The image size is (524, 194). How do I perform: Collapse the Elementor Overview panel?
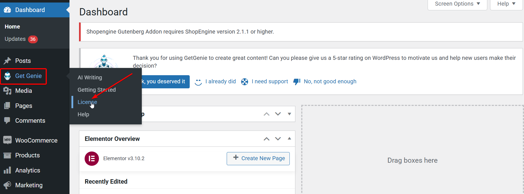[289, 138]
